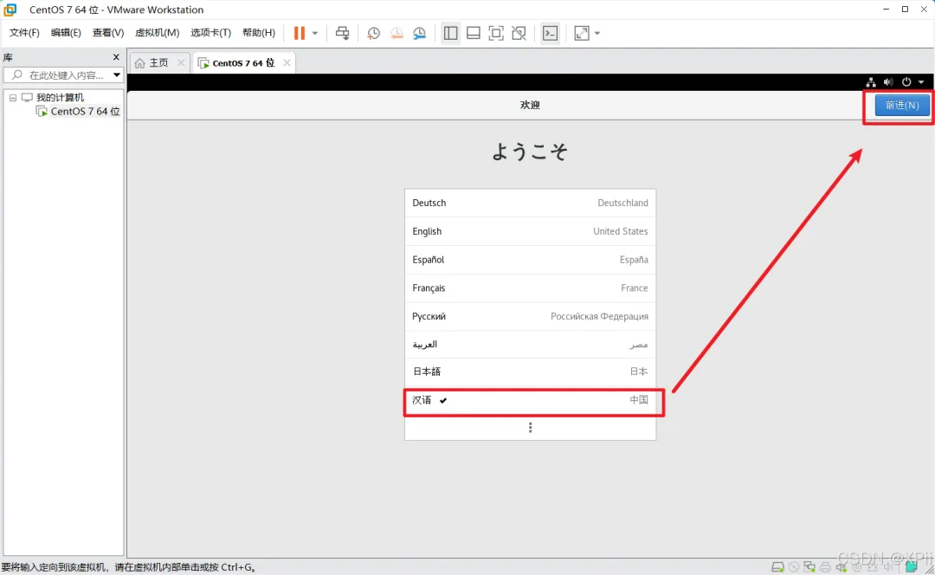Screen dimensions: 935x575
Task: Choose Français language row
Action: [x=530, y=288]
